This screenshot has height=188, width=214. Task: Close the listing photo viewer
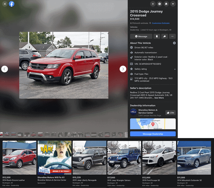[5, 4]
